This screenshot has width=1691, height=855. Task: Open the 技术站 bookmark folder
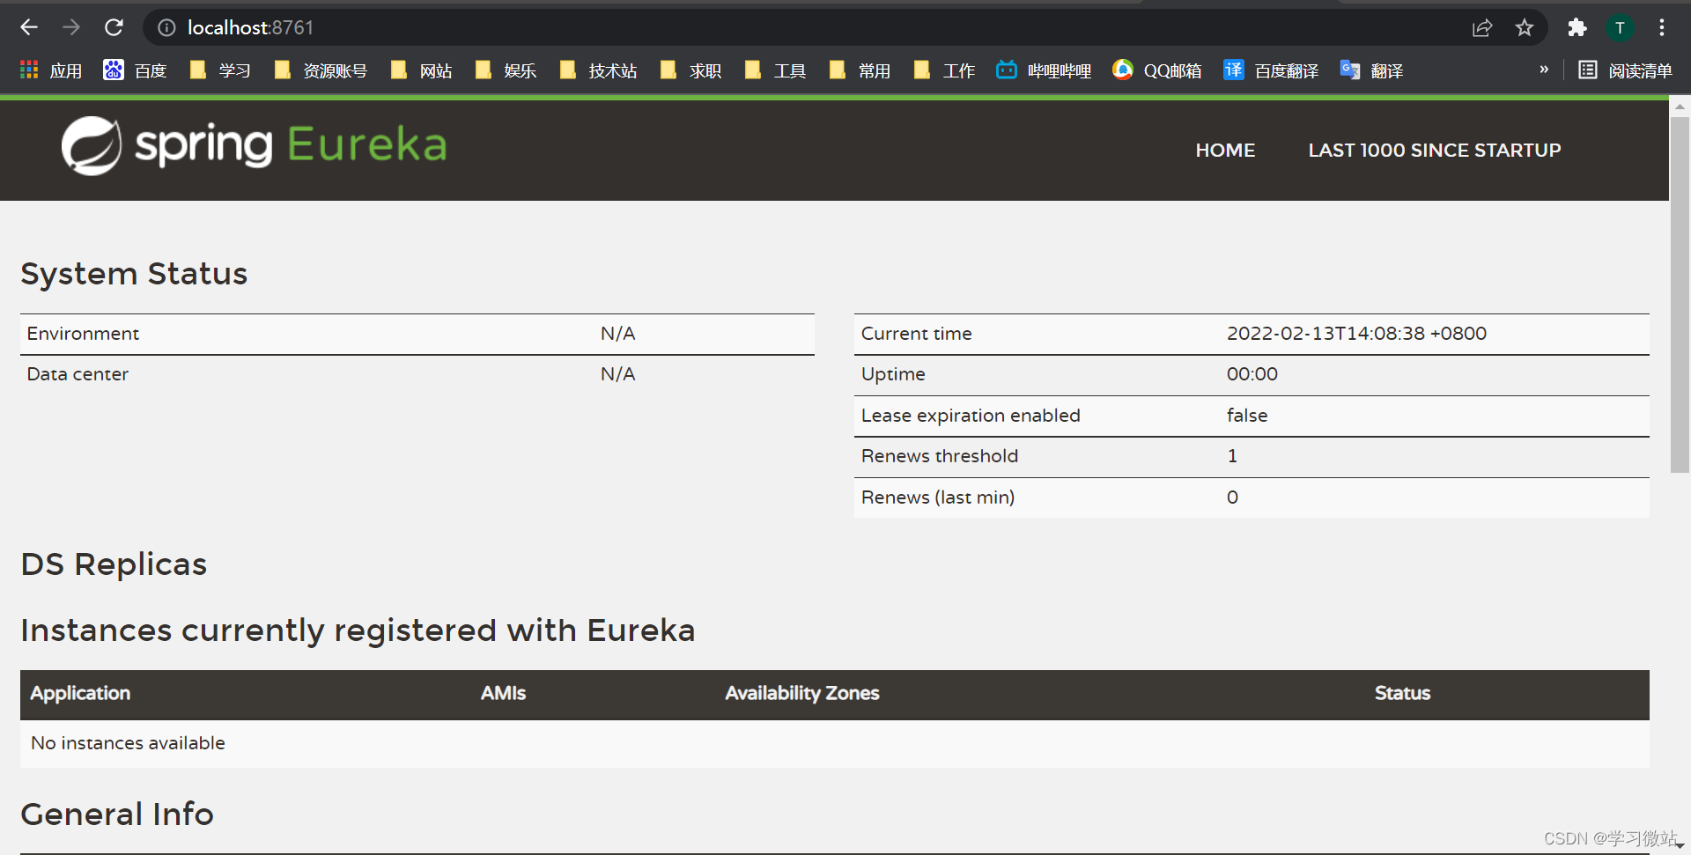pyautogui.click(x=598, y=70)
